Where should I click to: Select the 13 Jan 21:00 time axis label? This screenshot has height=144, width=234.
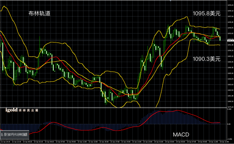click(136, 142)
